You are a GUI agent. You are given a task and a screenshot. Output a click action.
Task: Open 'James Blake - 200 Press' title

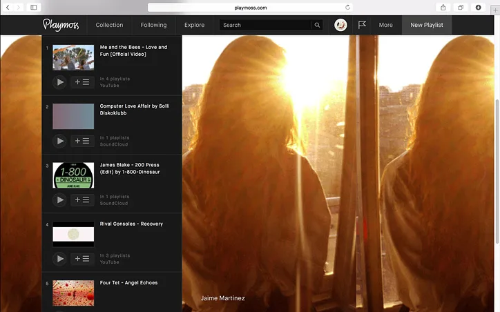[x=130, y=168]
